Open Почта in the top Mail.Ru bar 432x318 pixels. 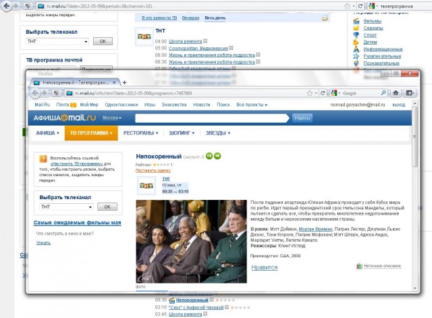click(63, 105)
